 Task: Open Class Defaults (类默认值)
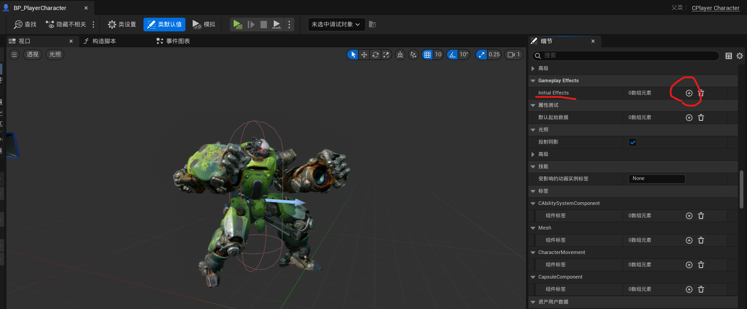[x=164, y=25]
